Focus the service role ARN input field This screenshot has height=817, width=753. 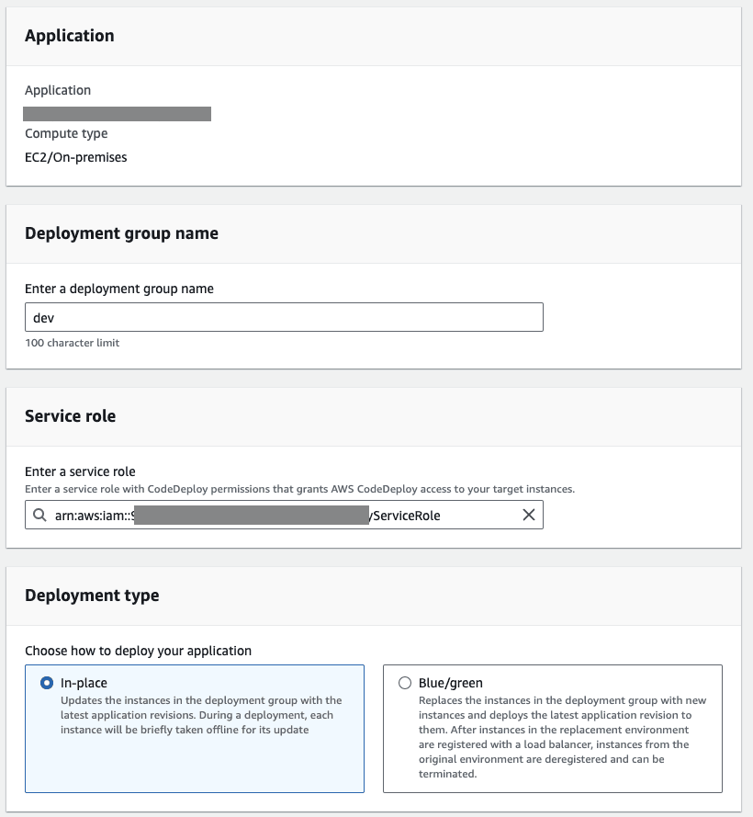coord(275,516)
